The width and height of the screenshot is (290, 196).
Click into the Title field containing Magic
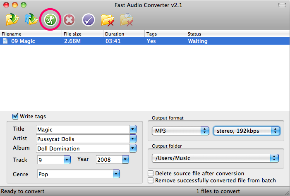pyautogui.click(x=83, y=129)
